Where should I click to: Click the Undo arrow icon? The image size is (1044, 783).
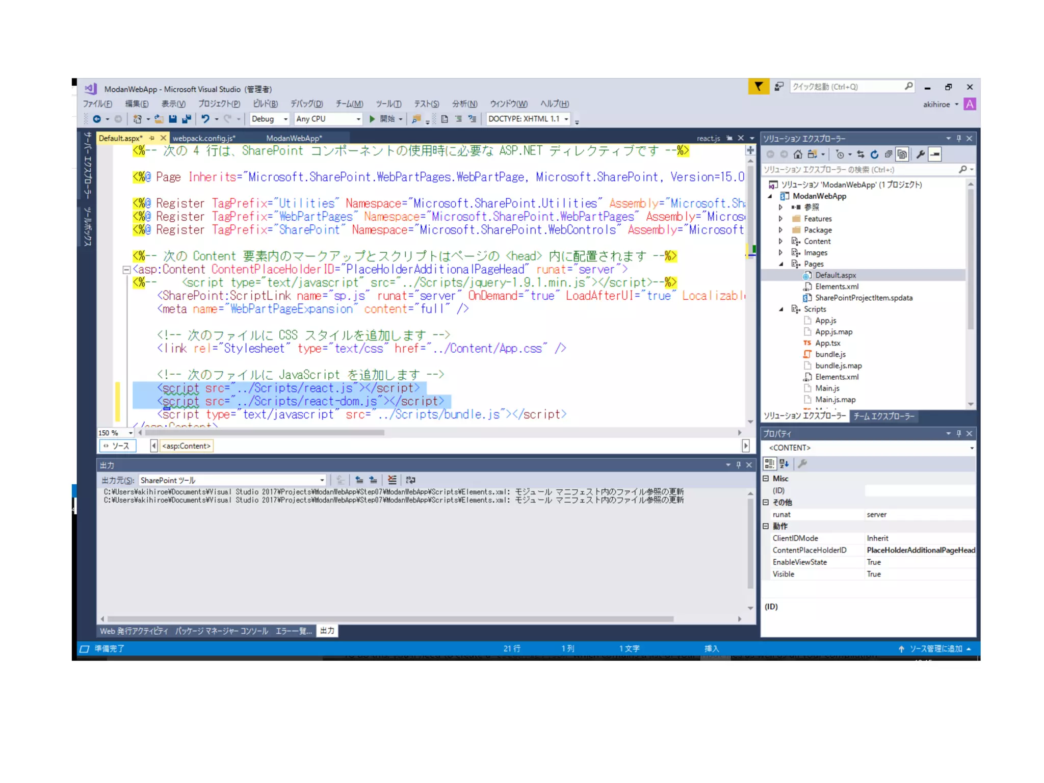(x=205, y=119)
